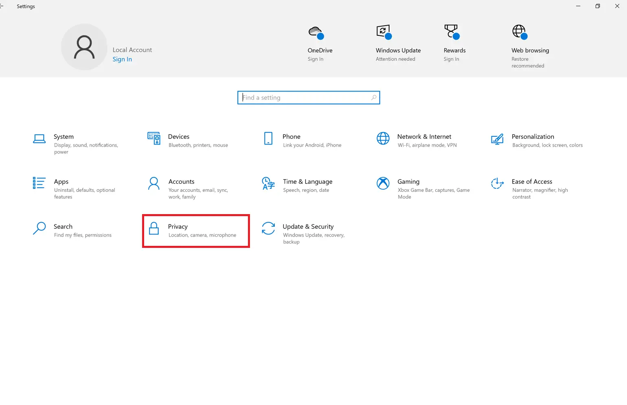This screenshot has height=405, width=627.
Task: Open the System category title
Action: click(x=64, y=137)
